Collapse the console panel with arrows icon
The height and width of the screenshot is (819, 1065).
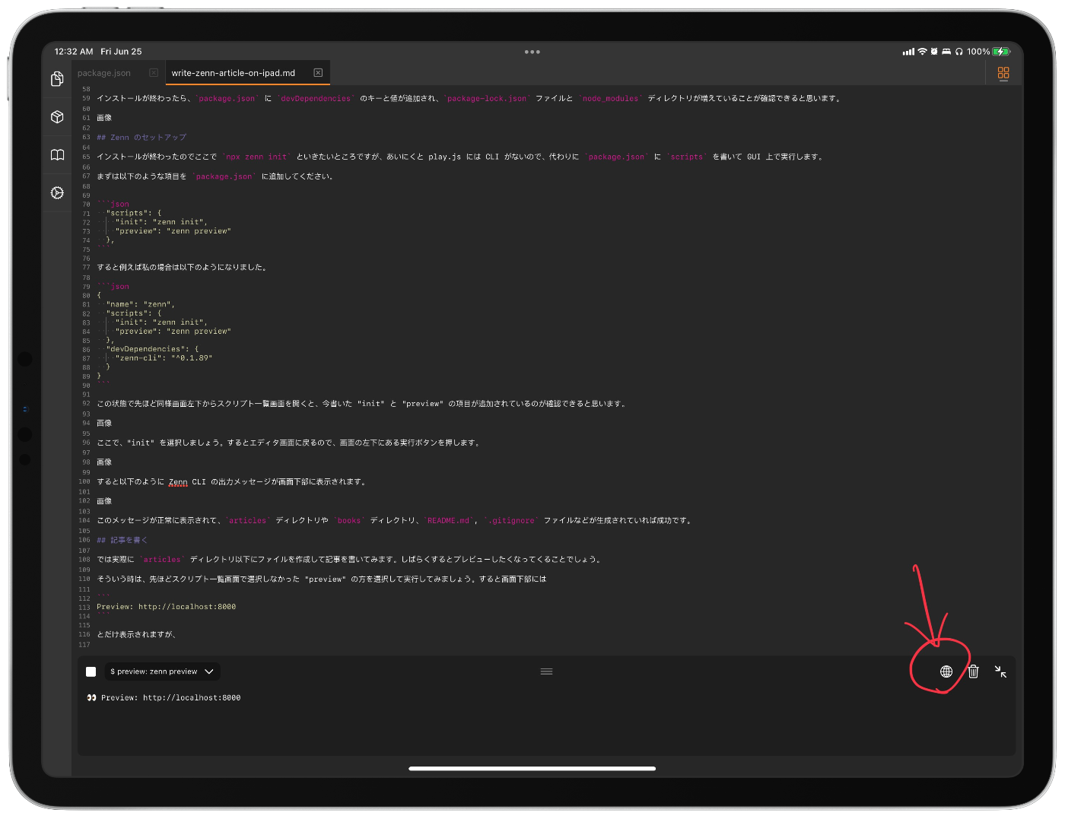point(1000,671)
